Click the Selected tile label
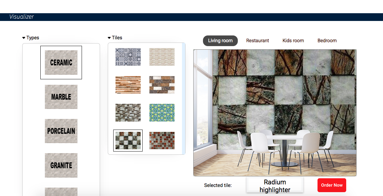Screen dimensions: 383x196 [x=218, y=185]
